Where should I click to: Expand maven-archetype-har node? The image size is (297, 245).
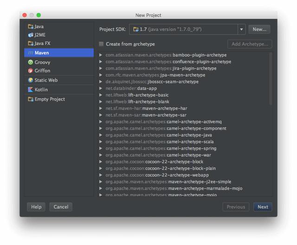coord(101,108)
